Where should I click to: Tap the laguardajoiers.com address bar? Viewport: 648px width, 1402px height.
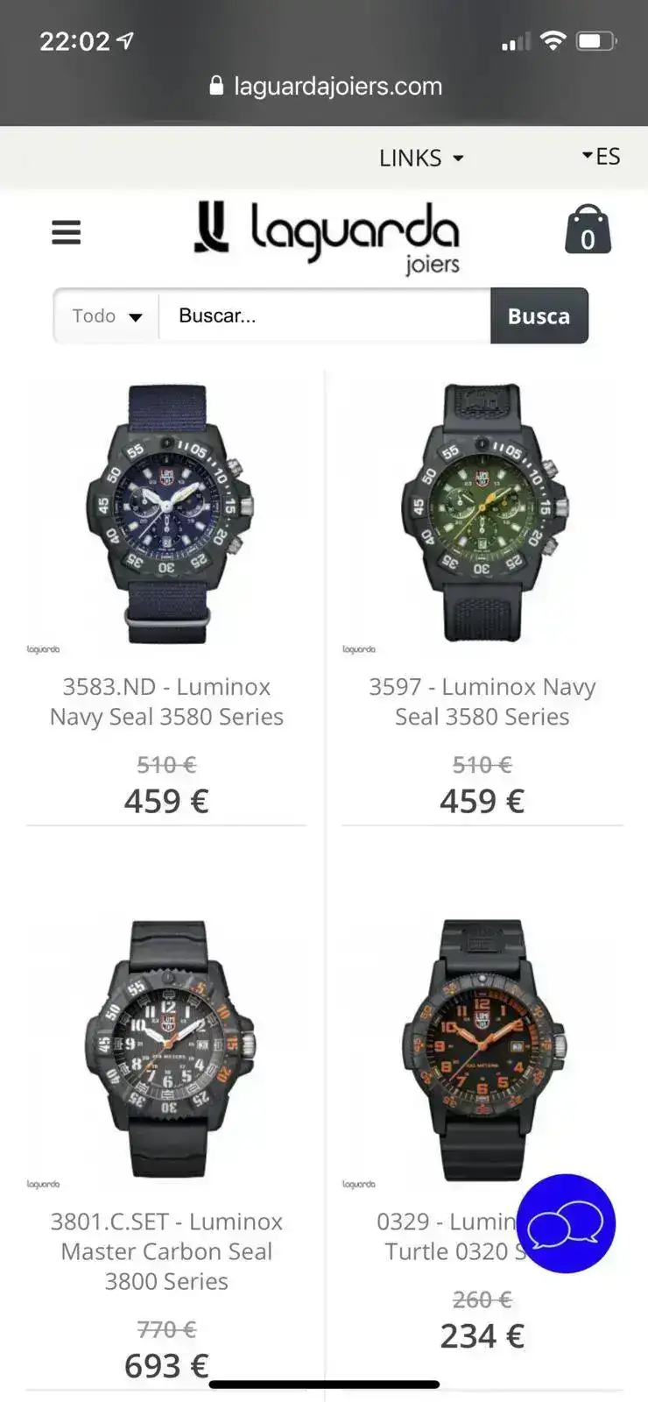tap(326, 86)
